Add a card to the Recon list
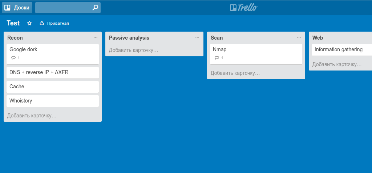This screenshot has height=173, width=372. point(32,116)
